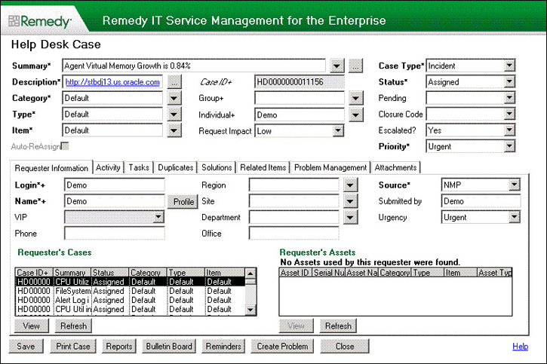Open the Summary field menu arrow
This screenshot has height=364, width=547.
[337, 66]
